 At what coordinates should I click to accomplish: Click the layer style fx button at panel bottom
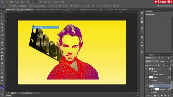coord(152,96)
